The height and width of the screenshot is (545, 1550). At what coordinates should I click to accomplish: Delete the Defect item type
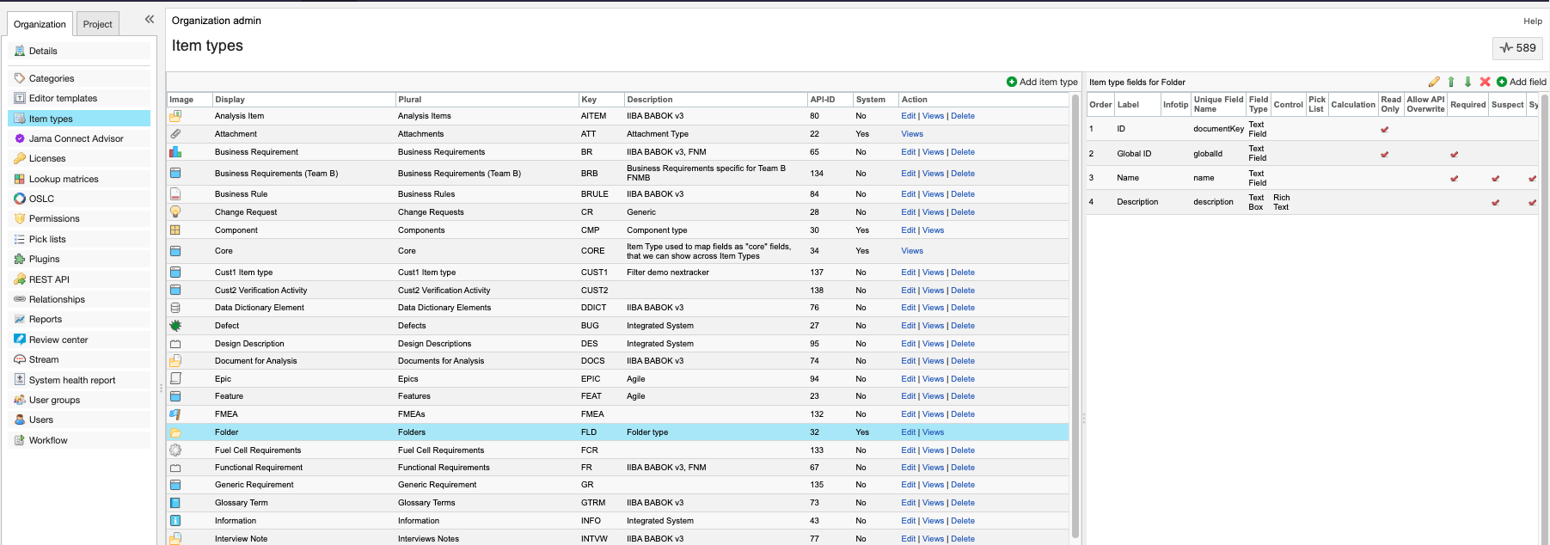tap(963, 326)
